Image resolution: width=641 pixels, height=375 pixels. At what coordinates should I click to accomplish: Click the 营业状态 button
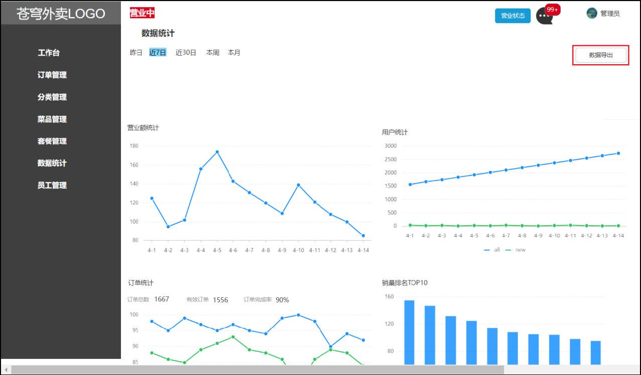(x=512, y=16)
